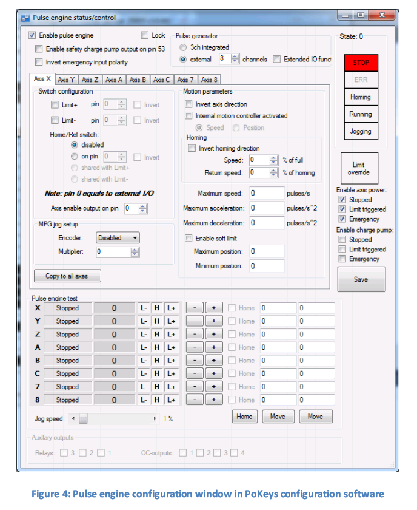417x510 pixels.
Task: Click the Jogging state button
Action: point(360,131)
